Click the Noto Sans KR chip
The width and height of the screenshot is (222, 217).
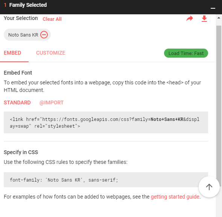click(x=27, y=35)
